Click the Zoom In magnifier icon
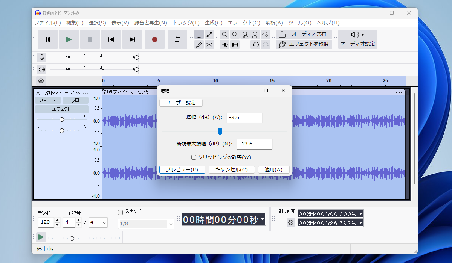Image resolution: width=452 pixels, height=263 pixels. coord(225,35)
